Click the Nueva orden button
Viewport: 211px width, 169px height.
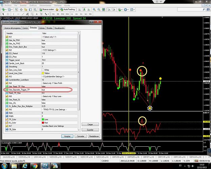[x=47, y=9]
